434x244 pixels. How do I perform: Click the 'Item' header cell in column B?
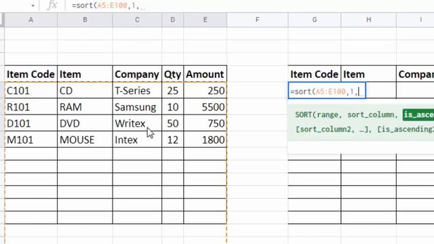[85, 74]
